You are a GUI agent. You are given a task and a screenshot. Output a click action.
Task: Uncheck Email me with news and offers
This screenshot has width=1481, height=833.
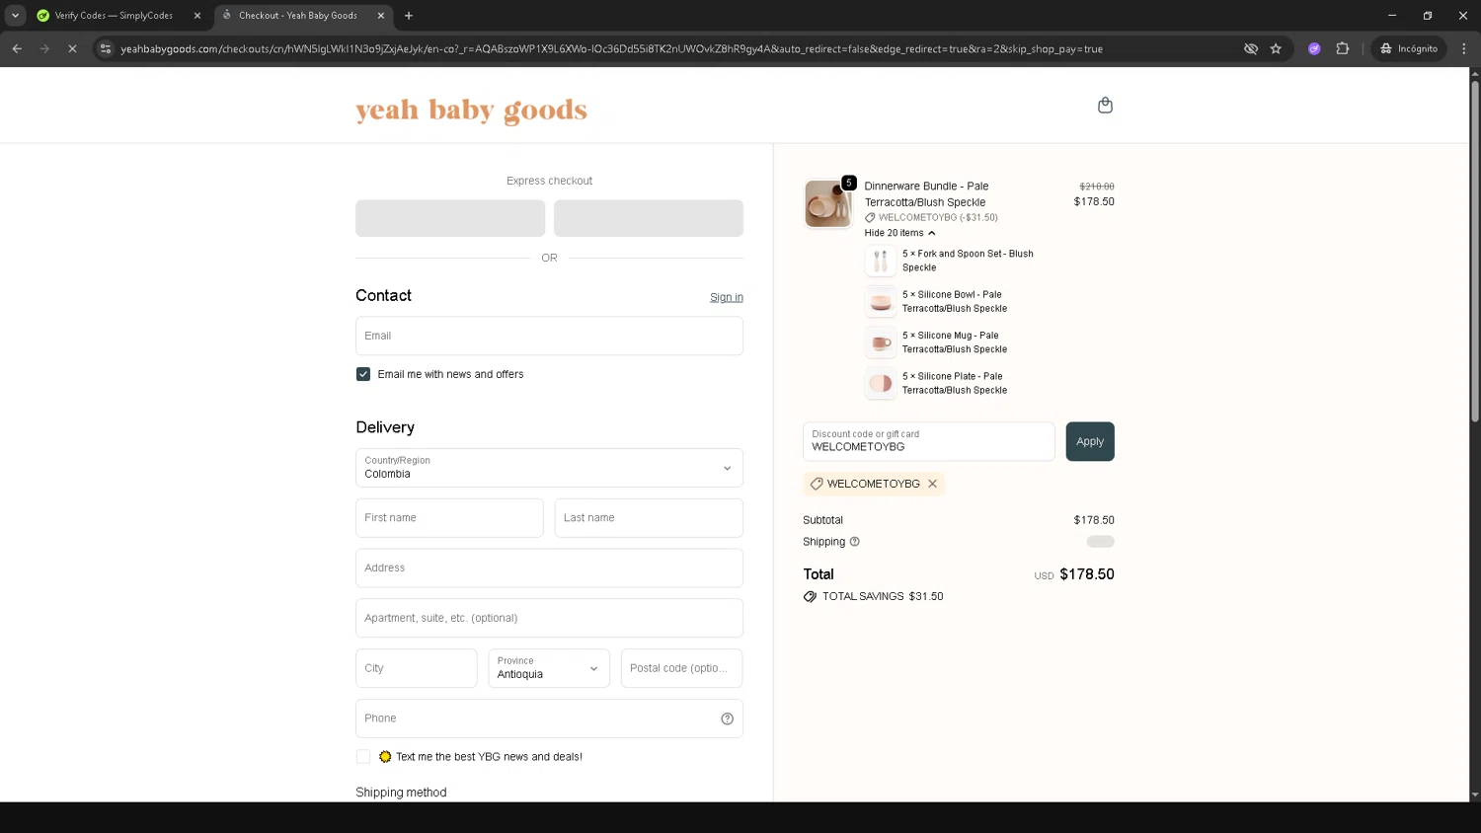(363, 374)
